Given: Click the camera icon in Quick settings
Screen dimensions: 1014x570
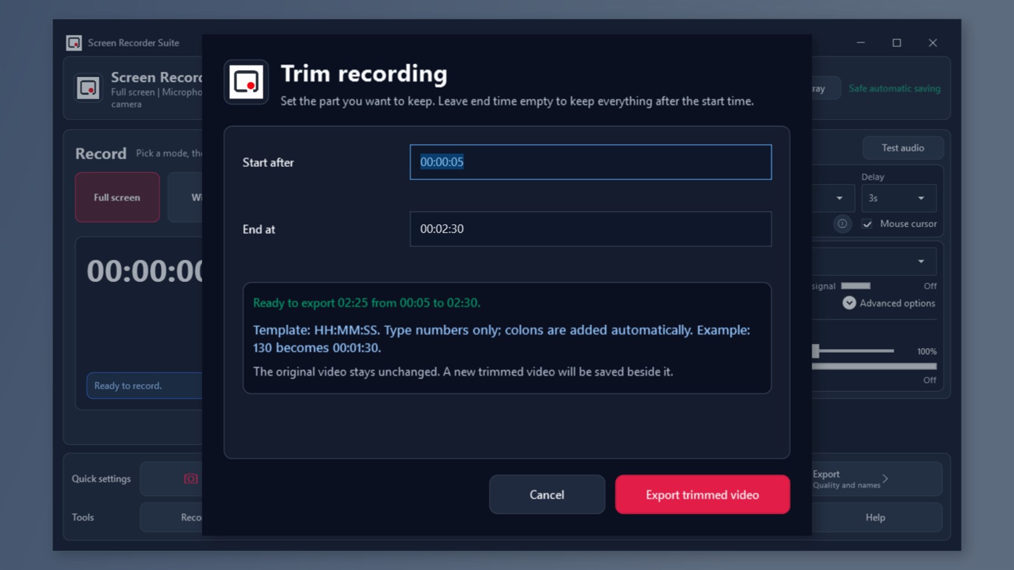Looking at the screenshot, I should pos(191,479).
